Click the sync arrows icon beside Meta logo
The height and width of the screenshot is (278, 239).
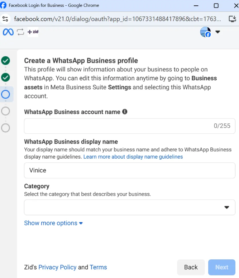pos(20,32)
